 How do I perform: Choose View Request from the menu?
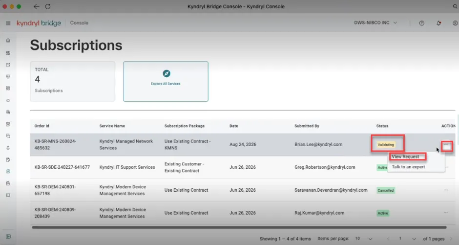pos(405,157)
